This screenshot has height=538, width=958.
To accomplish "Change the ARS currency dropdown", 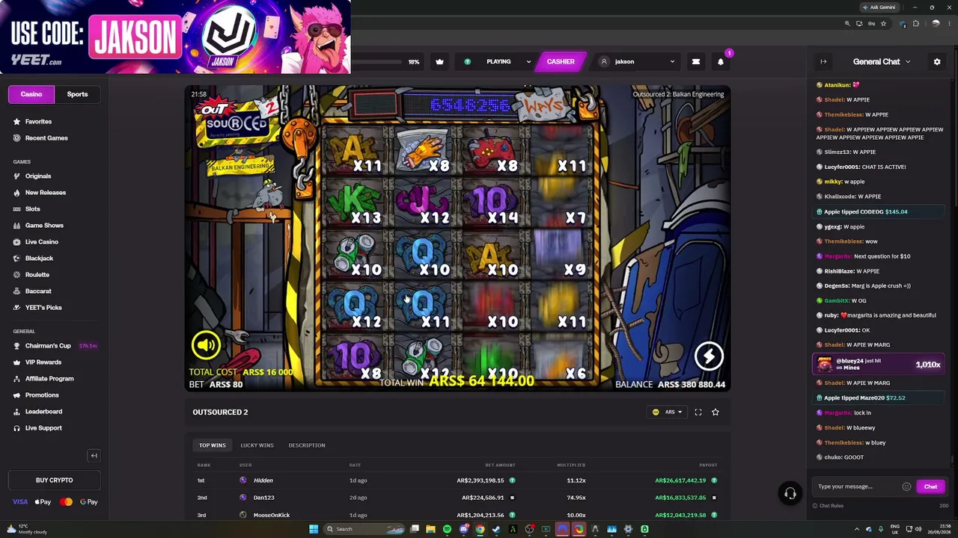I will tap(668, 412).
